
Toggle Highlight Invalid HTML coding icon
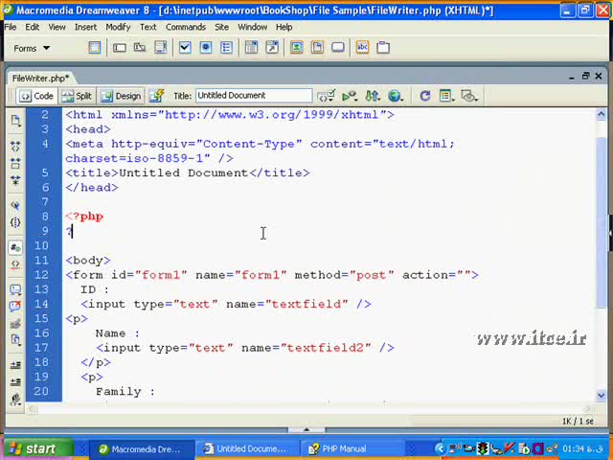15,264
